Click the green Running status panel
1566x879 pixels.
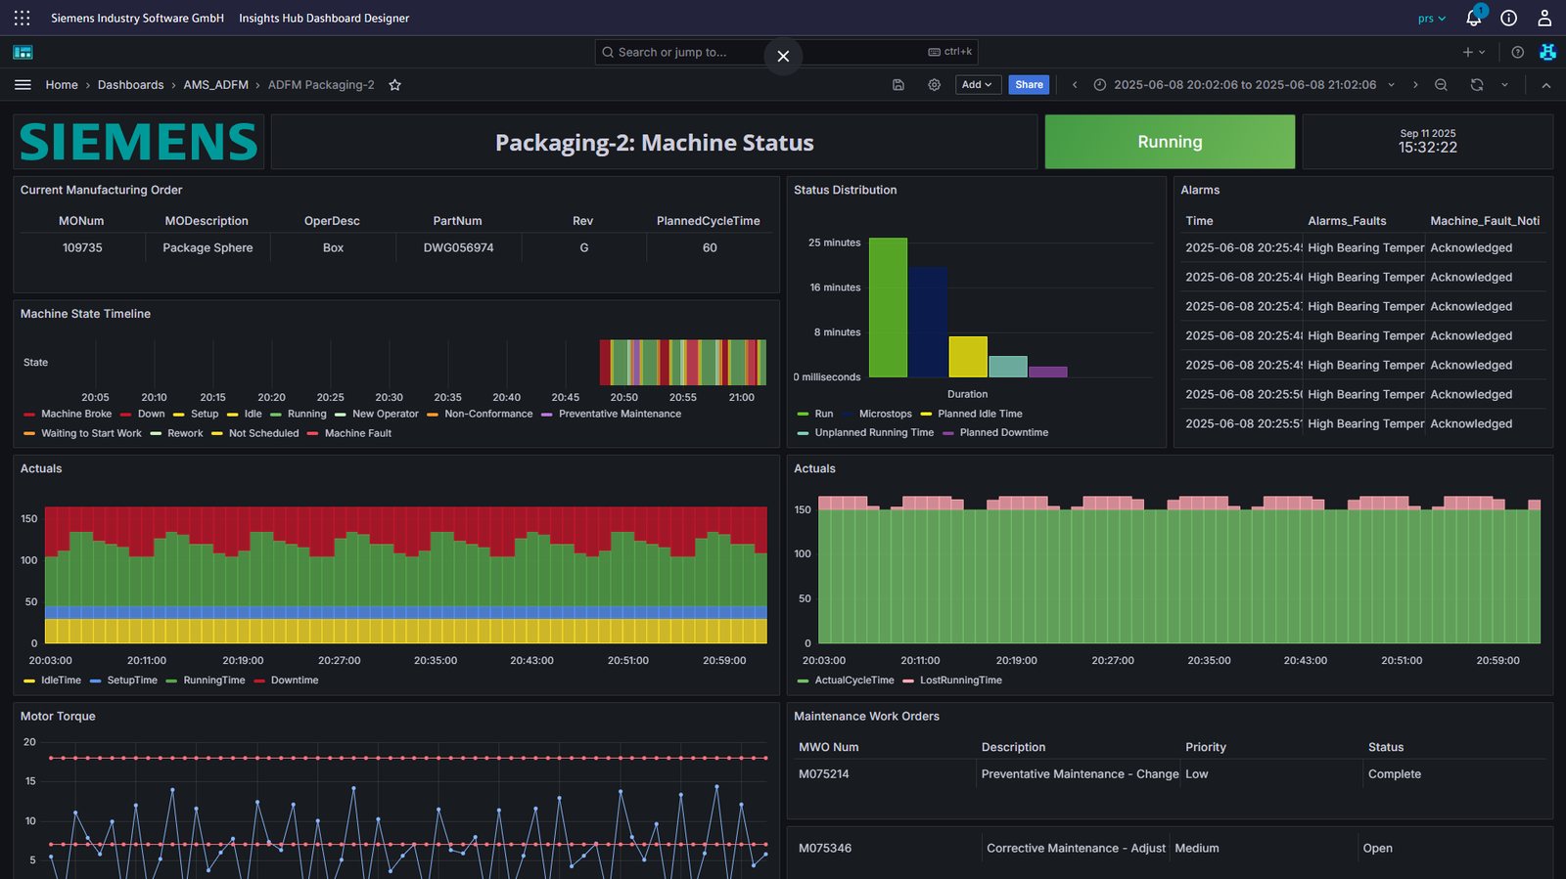point(1170,142)
